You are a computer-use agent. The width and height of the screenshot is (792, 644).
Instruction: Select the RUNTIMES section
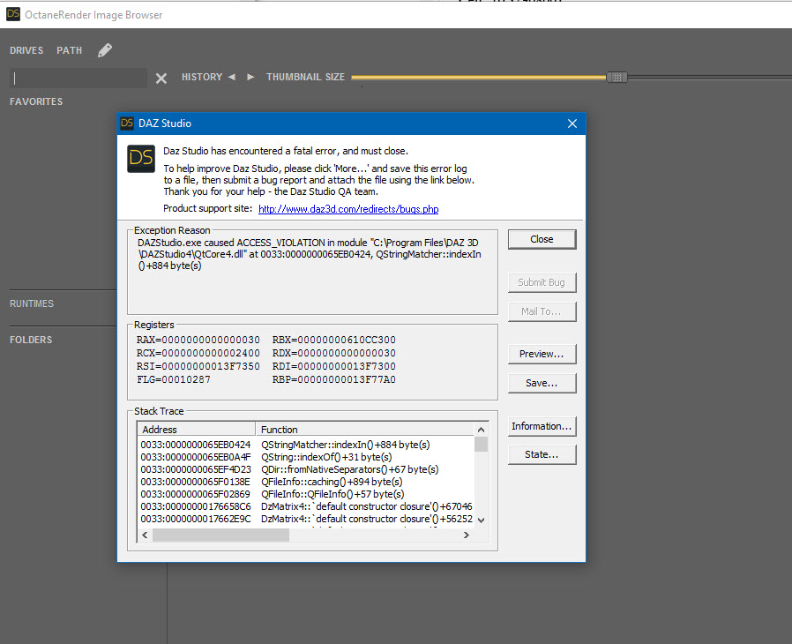[32, 303]
